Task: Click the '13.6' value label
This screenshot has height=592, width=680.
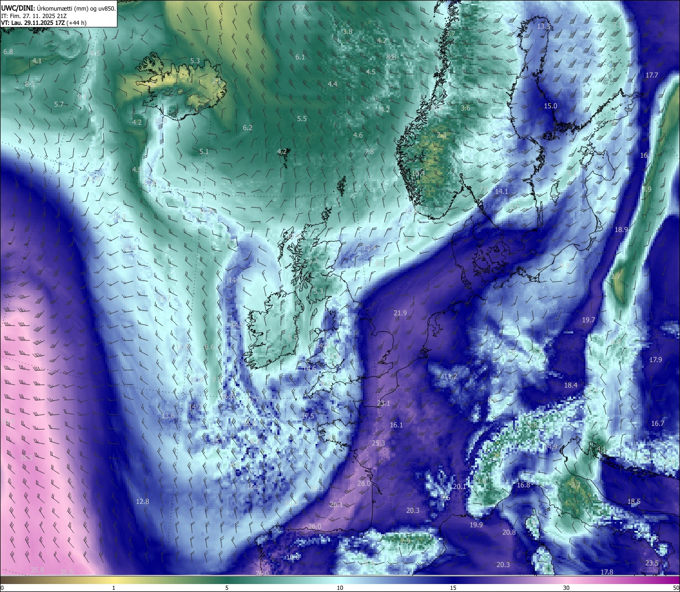Action: (x=168, y=416)
